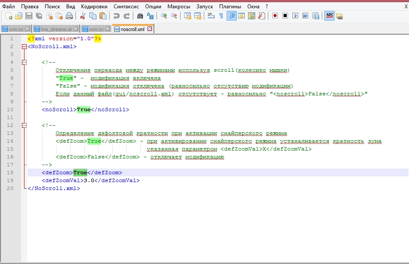Image resolution: width=409 pixels, height=264 pixels.
Task: Click the Copy toolbar icon
Action: pyautogui.click(x=93, y=16)
